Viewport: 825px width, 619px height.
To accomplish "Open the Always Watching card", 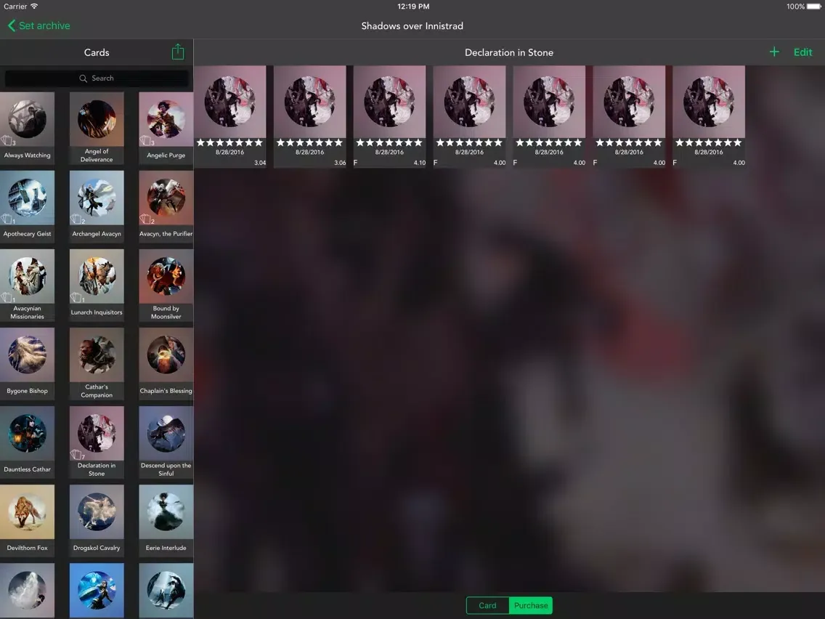I will click(x=28, y=128).
